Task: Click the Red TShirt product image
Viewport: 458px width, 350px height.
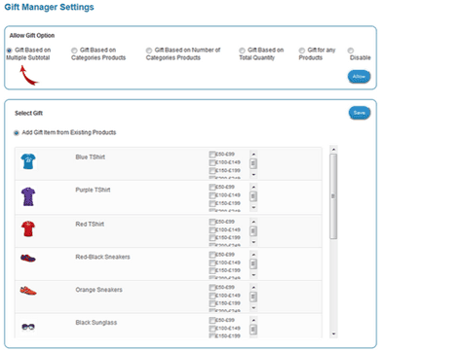Action: (28, 228)
